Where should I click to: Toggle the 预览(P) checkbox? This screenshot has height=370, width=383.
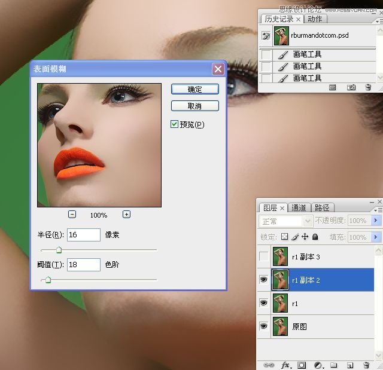point(174,124)
